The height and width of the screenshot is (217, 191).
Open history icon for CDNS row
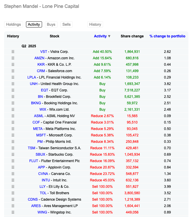point(13,199)
